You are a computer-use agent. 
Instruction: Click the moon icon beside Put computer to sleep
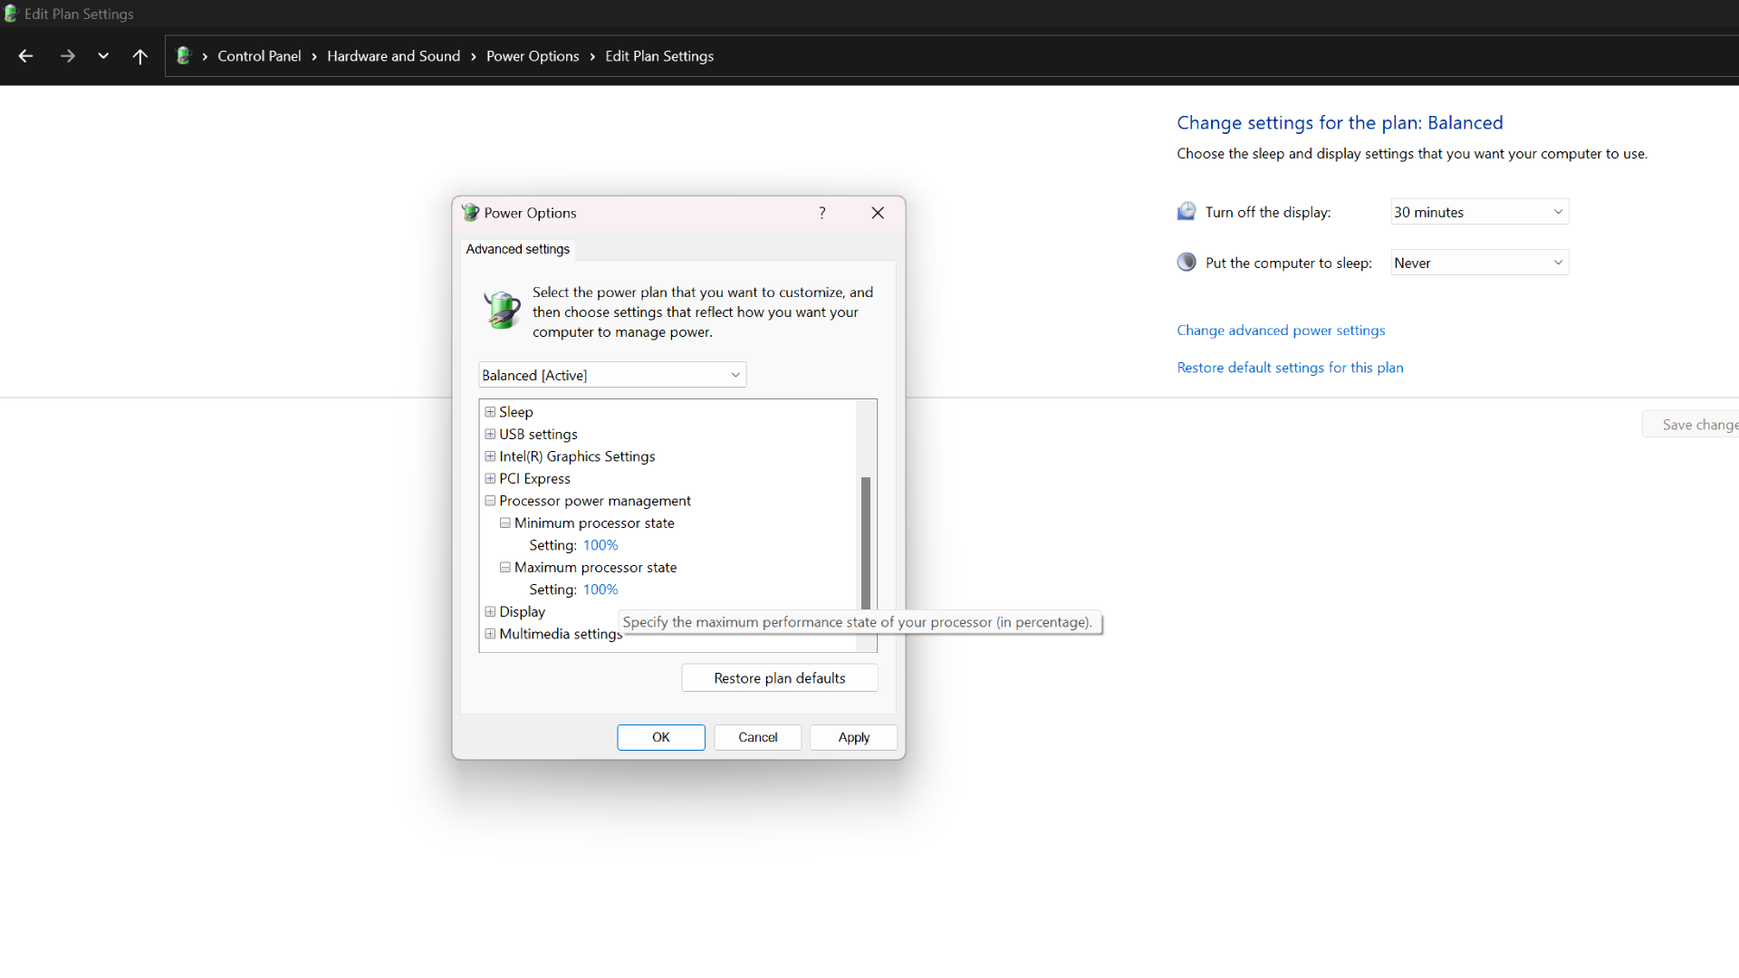coord(1187,263)
